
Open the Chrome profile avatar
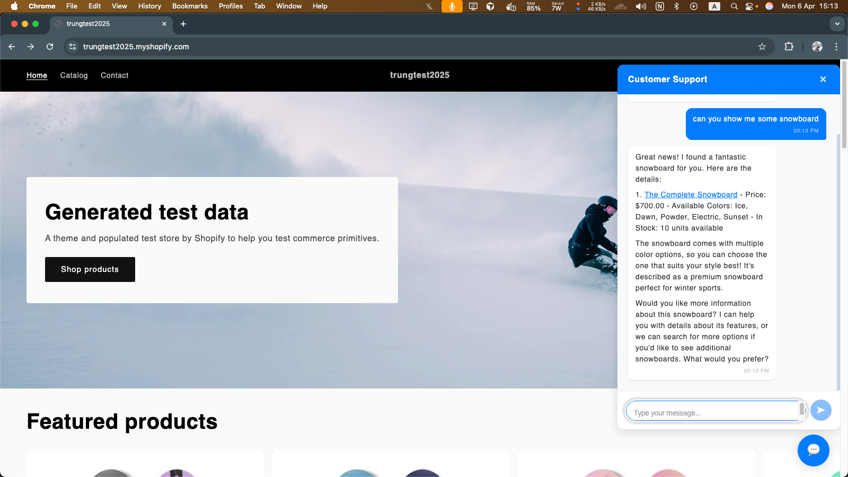tap(817, 47)
